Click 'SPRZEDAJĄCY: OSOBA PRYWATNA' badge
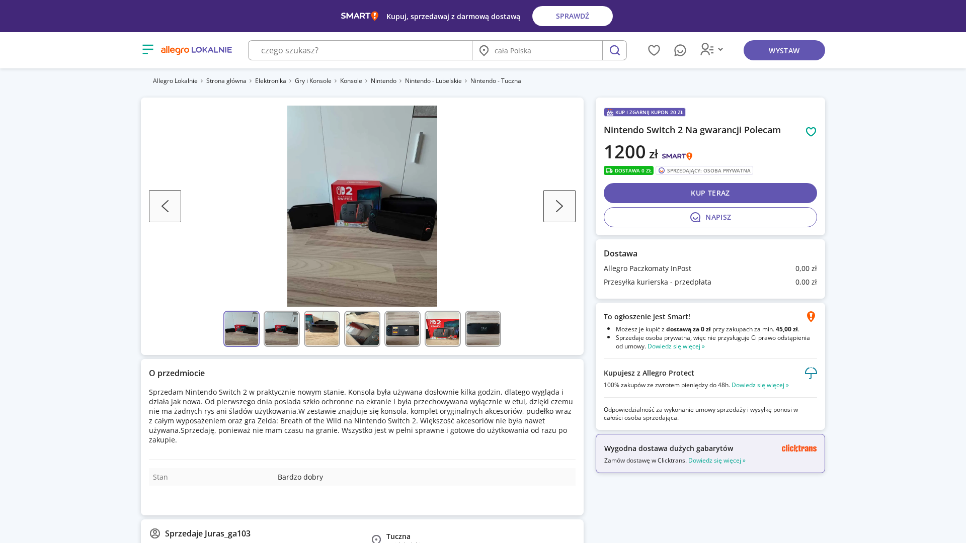Viewport: 966px width, 543px height. [704, 170]
